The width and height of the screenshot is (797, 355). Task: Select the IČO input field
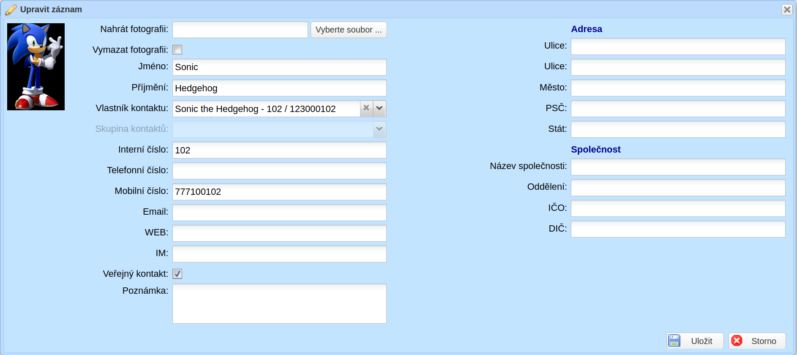678,208
